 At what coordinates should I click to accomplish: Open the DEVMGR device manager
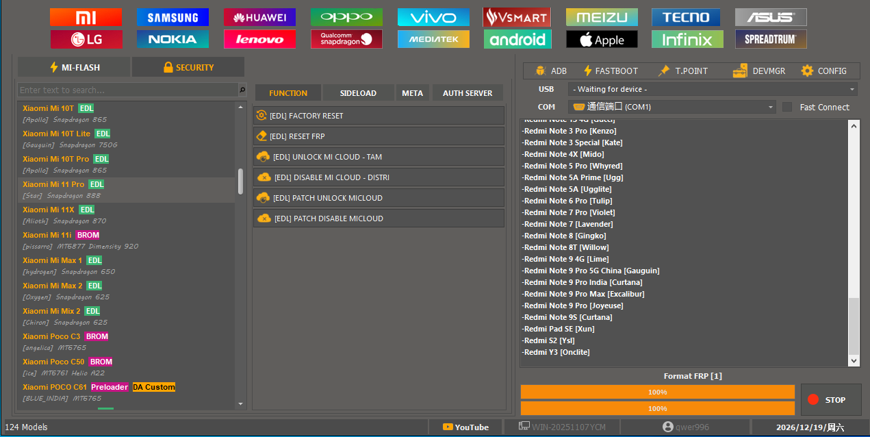(759, 71)
